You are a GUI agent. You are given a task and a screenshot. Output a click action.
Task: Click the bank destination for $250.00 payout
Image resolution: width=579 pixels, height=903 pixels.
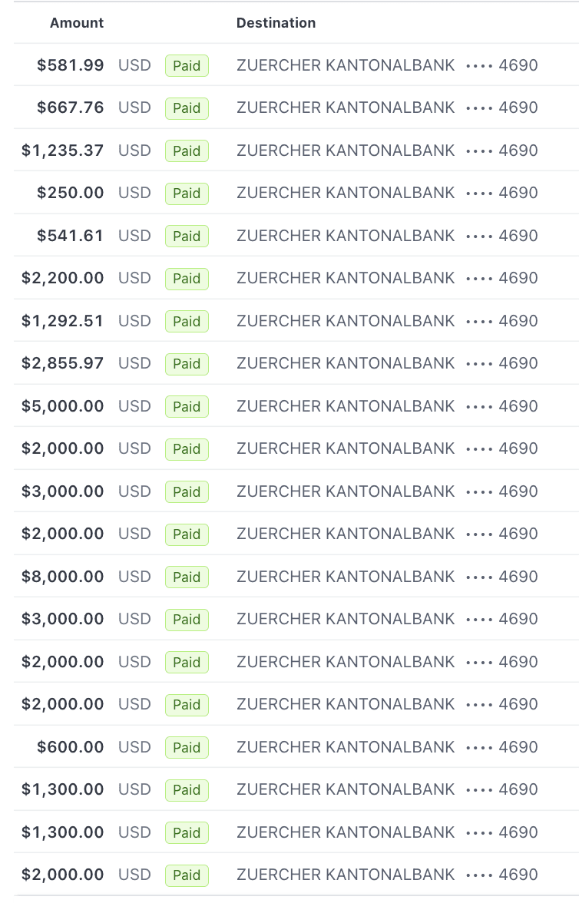pos(346,193)
